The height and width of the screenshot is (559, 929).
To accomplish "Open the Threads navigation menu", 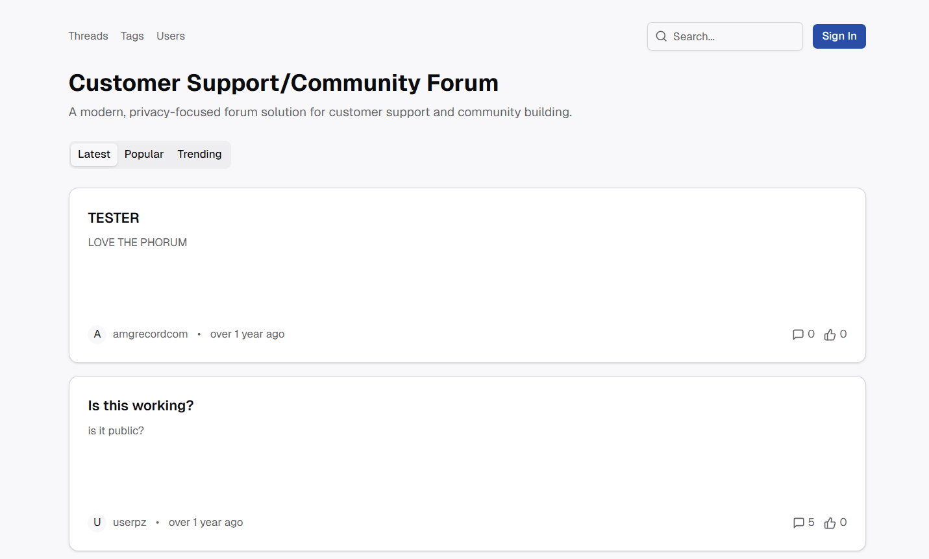I will [88, 36].
